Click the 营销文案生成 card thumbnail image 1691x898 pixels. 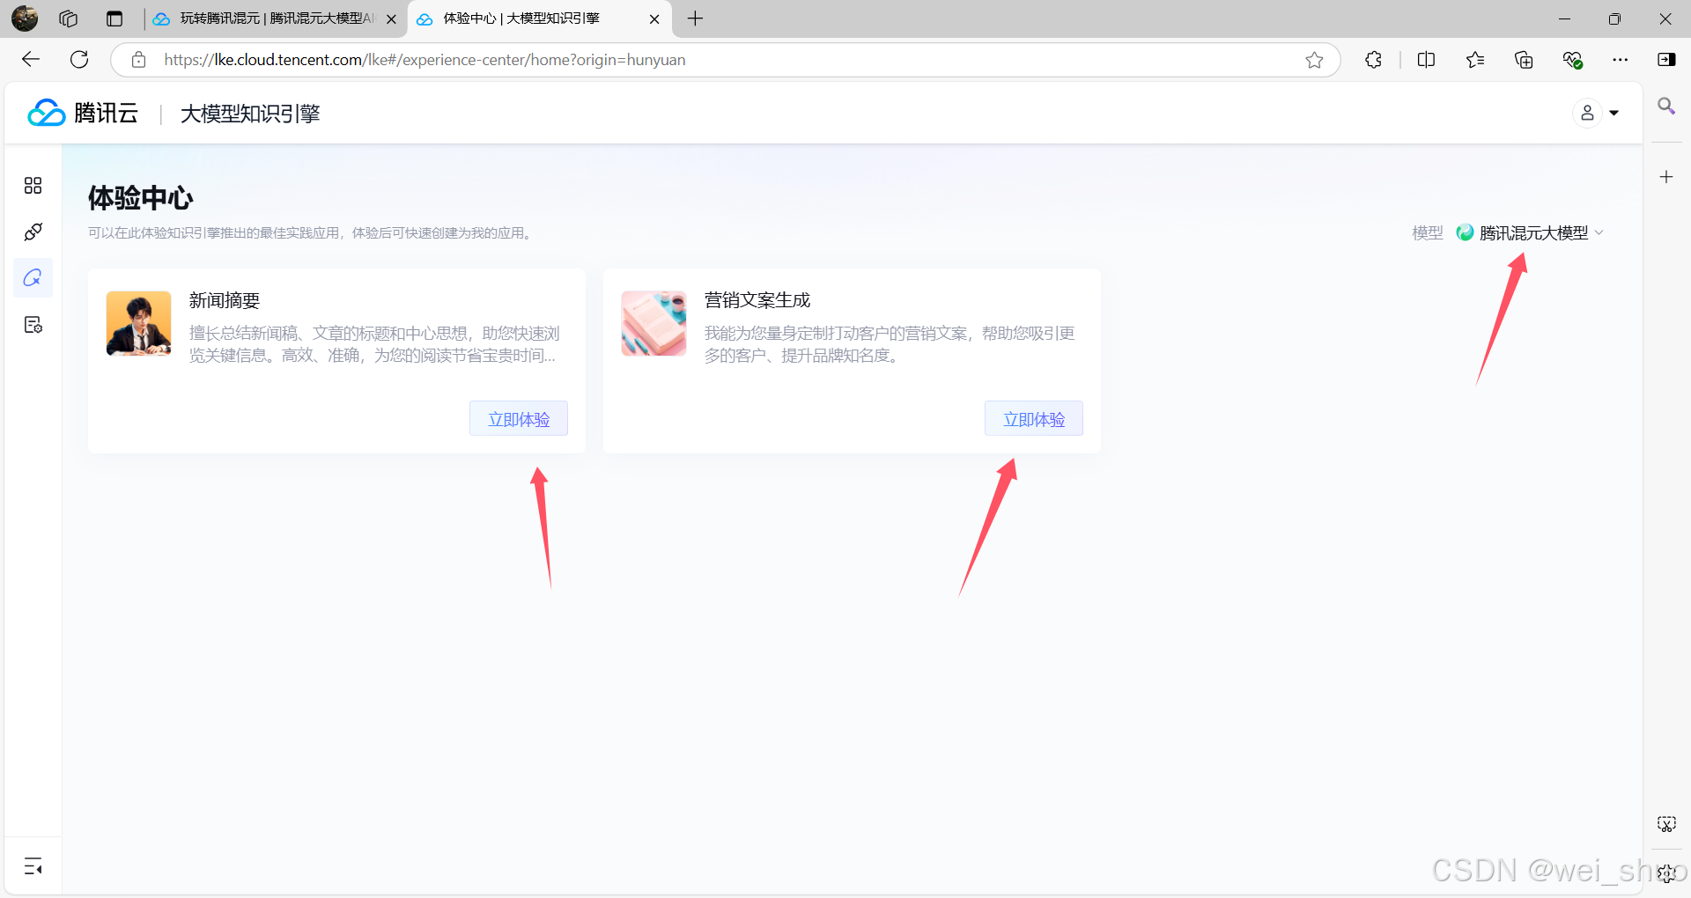coord(654,323)
